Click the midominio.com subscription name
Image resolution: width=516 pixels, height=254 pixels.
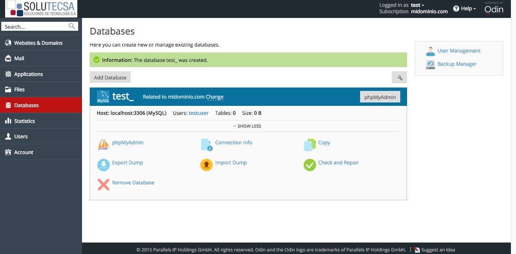pos(429,12)
